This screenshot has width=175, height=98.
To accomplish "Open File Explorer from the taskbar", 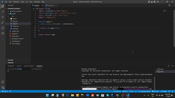I will (x=72, y=95).
